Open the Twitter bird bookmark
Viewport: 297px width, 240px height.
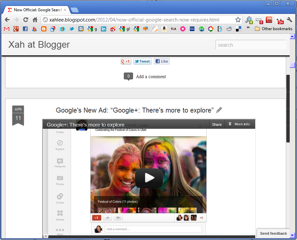coord(72,29)
